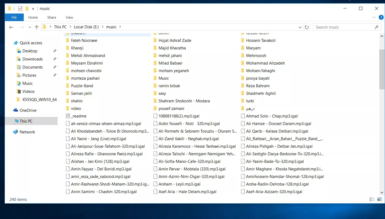This screenshot has height=219, width=385.
Task: Switch to the View ribbon tab
Action: (69, 17)
